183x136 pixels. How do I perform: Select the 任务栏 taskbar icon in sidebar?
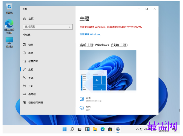click(x=24, y=94)
